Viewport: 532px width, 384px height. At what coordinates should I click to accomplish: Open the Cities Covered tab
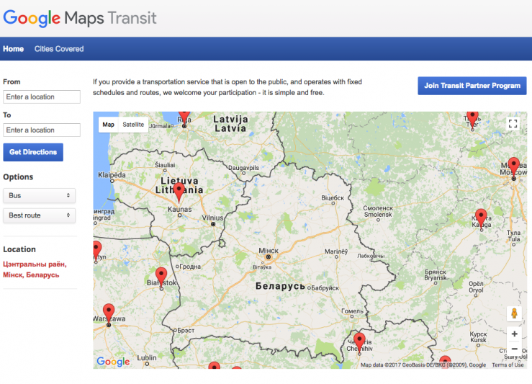[x=59, y=49]
